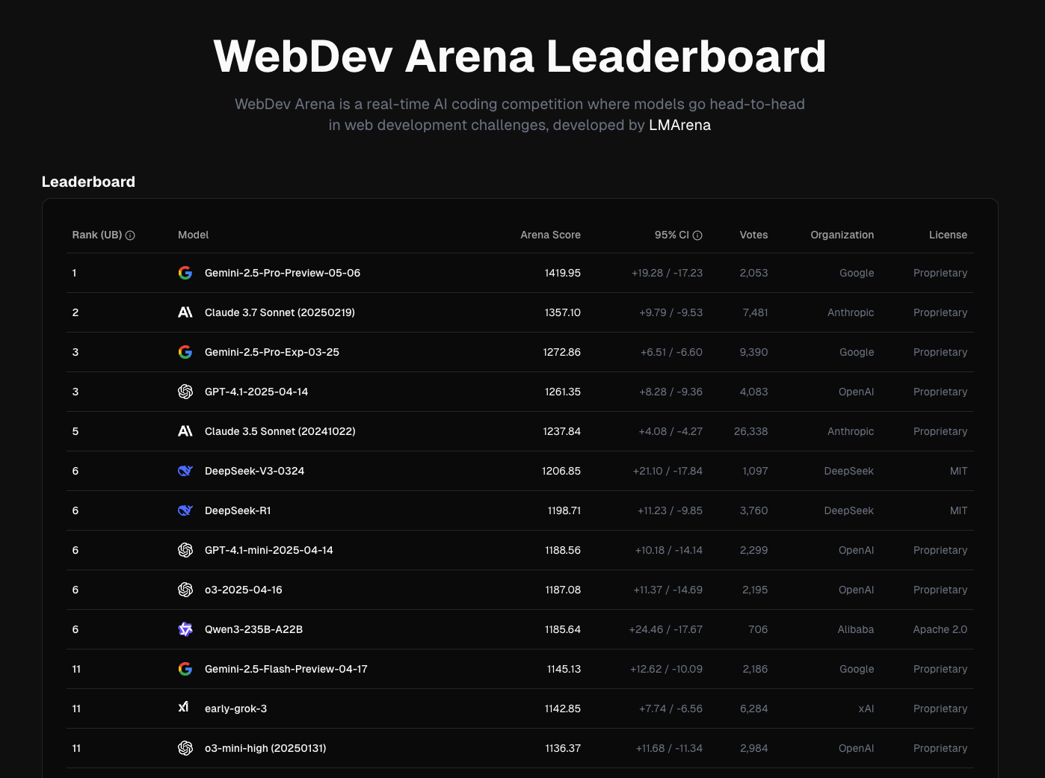Select model name Gemini-2.5-Pro-Exp-03-25
Viewport: 1045px width, 778px height.
(272, 352)
